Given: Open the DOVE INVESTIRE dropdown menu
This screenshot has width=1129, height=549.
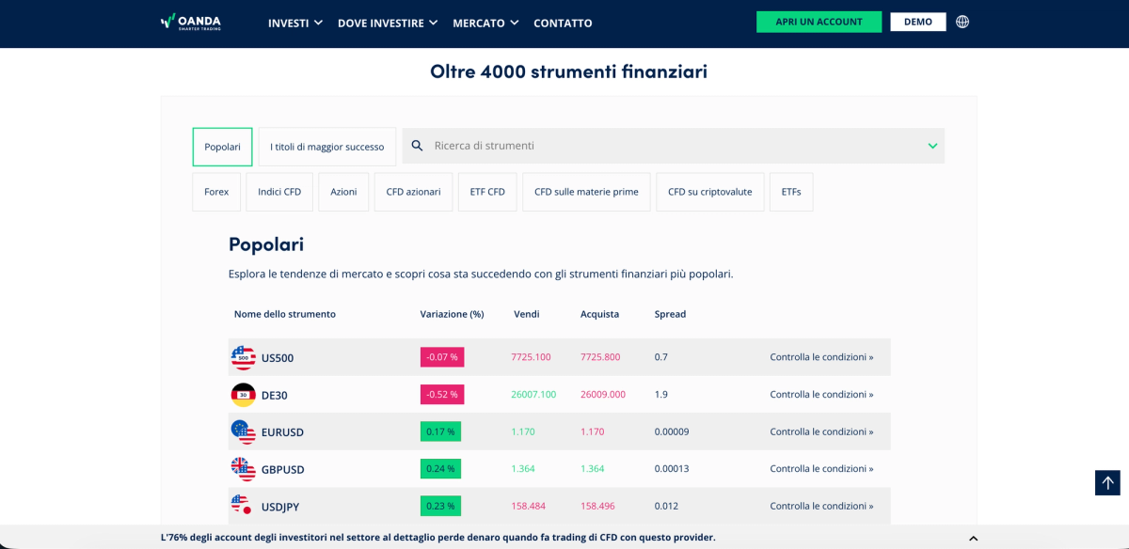Looking at the screenshot, I should 388,23.
